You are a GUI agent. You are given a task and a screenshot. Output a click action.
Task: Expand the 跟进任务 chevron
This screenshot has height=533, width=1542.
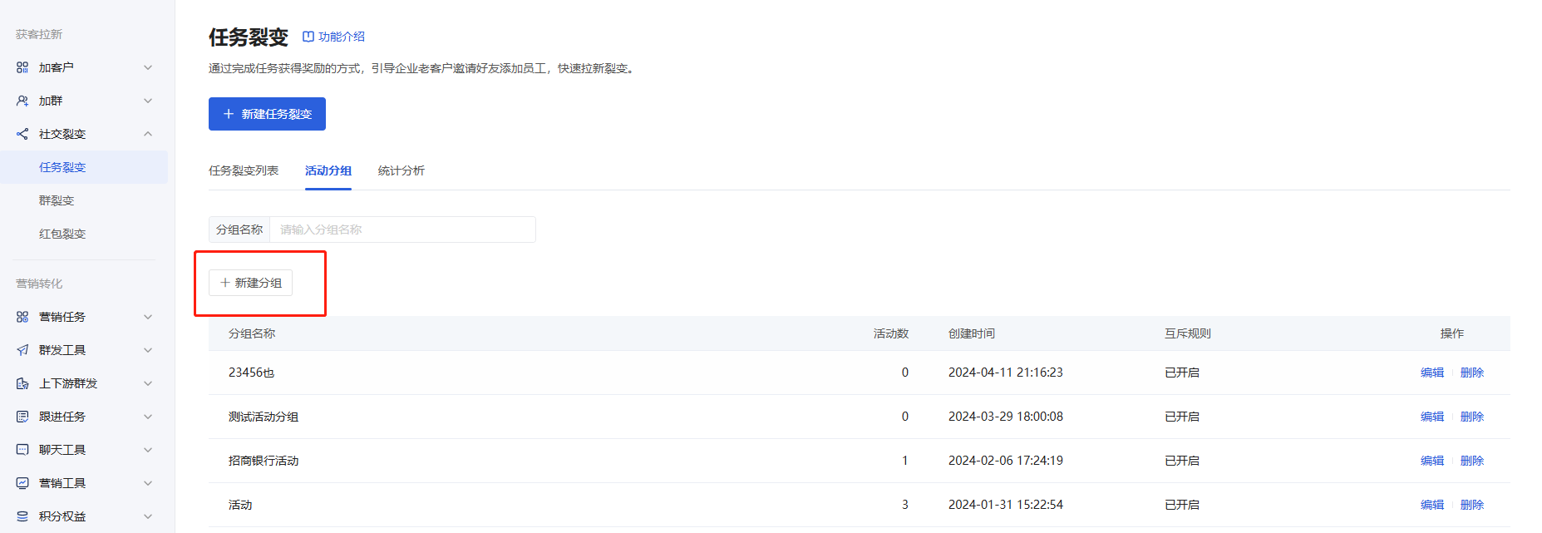[x=148, y=417]
